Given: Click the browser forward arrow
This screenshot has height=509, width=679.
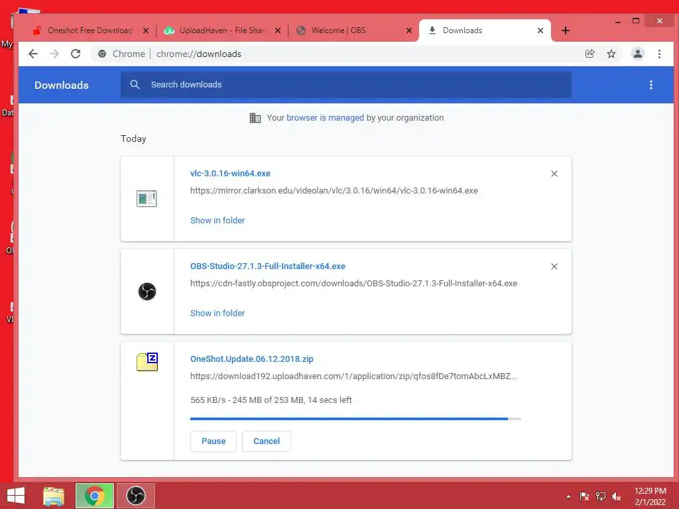Looking at the screenshot, I should [54, 54].
